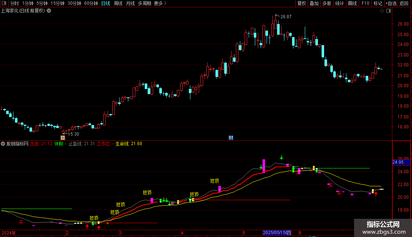Toggle the sidebar panel icon in the top-left corner
This screenshot has height=237, width=412.
pos(4,3)
